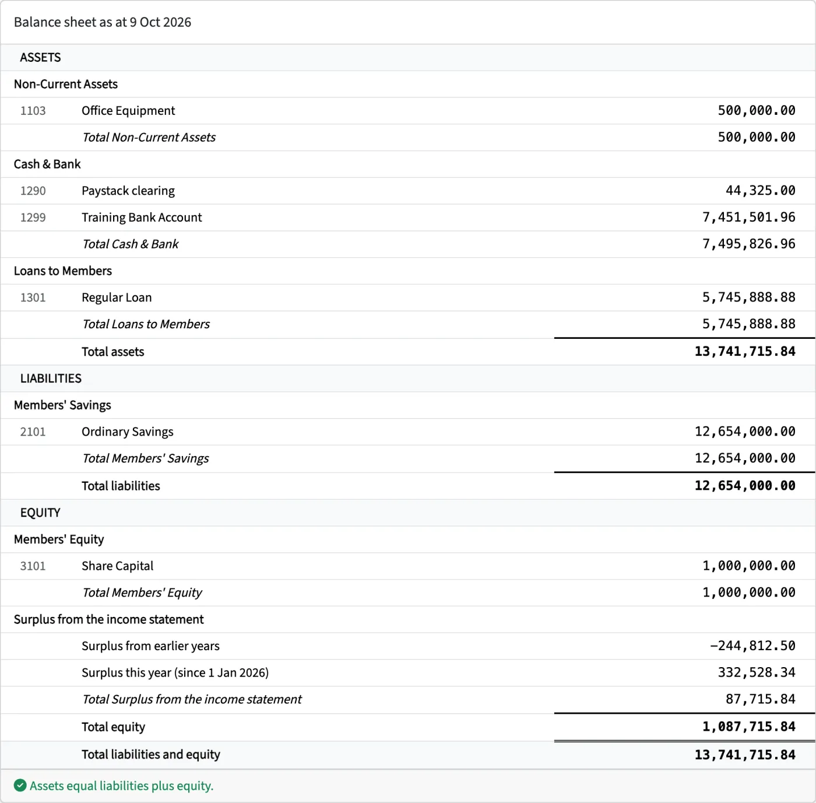This screenshot has width=816, height=803.
Task: Click "Surplus this year (since 1 Jan 2026)"
Action: [x=175, y=672]
